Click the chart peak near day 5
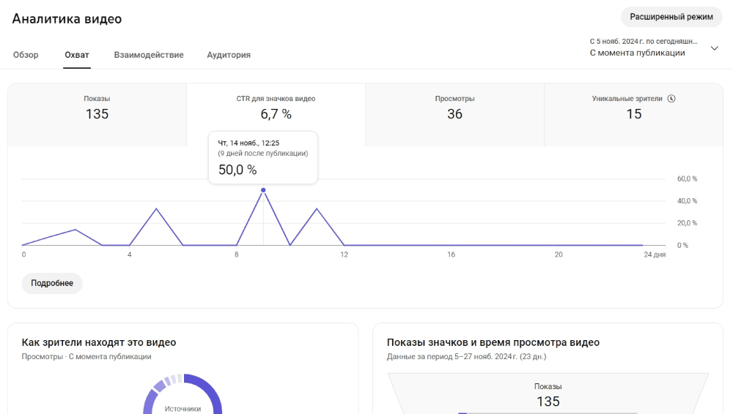Screen dimensions: 733x414 click(156, 208)
